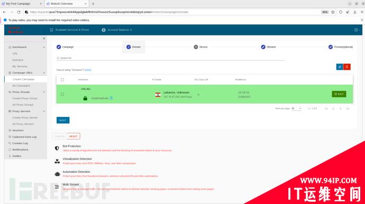Tick the checkbox on the ONLINE domain row
This screenshot has width=365, height=204.
tap(62, 94)
